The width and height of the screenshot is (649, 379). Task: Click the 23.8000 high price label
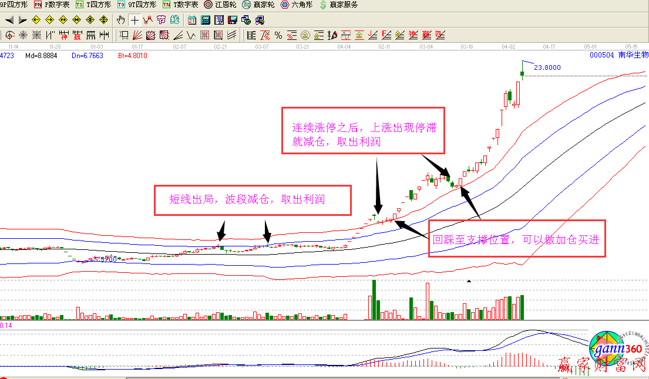pos(547,67)
